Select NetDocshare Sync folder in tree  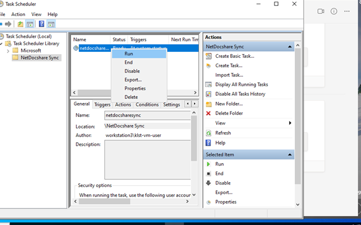39,58
